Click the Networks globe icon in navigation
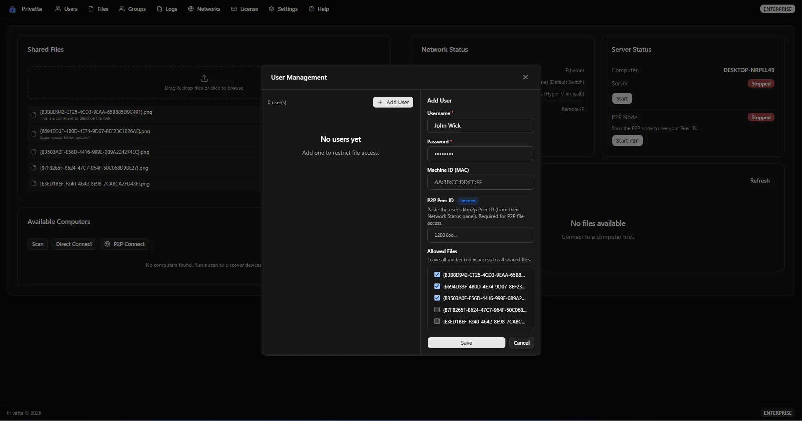This screenshot has width=802, height=421. pos(191,9)
